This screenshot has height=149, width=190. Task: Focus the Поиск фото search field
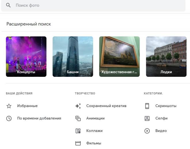[x=93, y=5]
